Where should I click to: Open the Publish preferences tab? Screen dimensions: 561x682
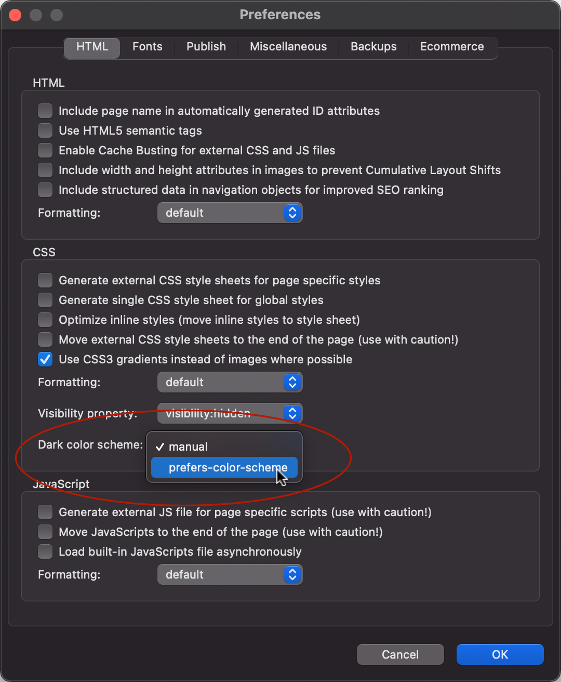click(x=206, y=47)
